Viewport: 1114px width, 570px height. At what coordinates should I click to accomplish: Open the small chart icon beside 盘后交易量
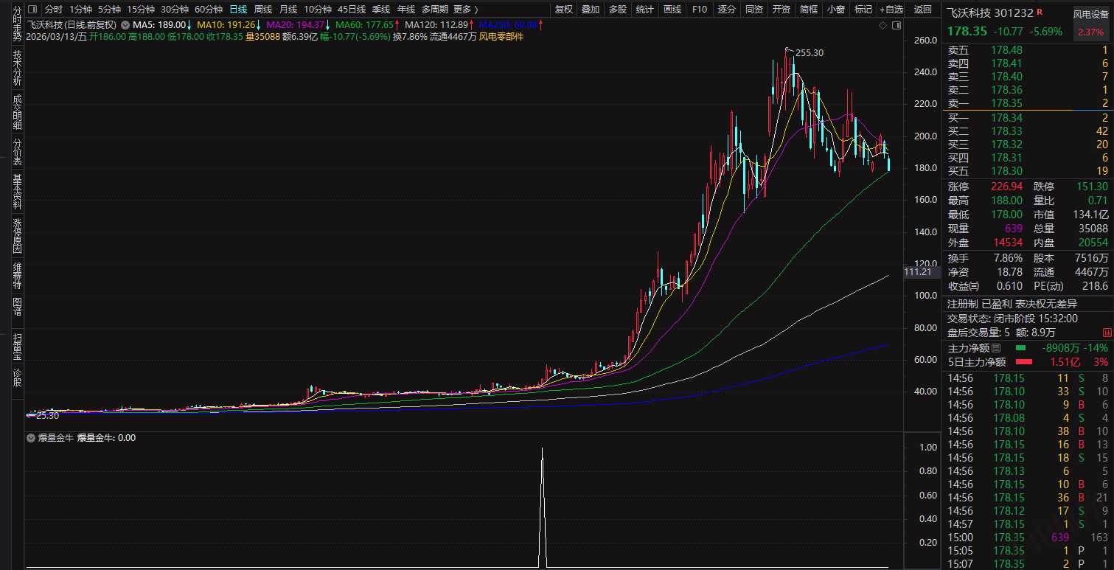click(1107, 333)
